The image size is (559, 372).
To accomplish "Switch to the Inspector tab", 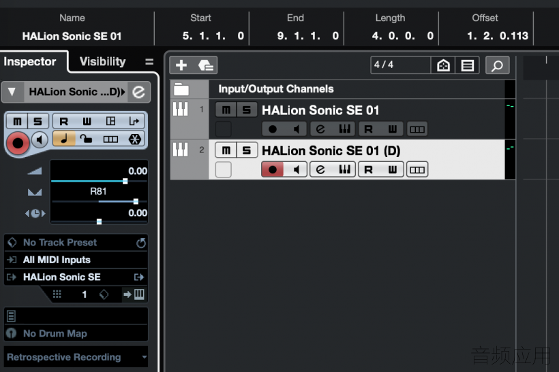I will coord(30,61).
